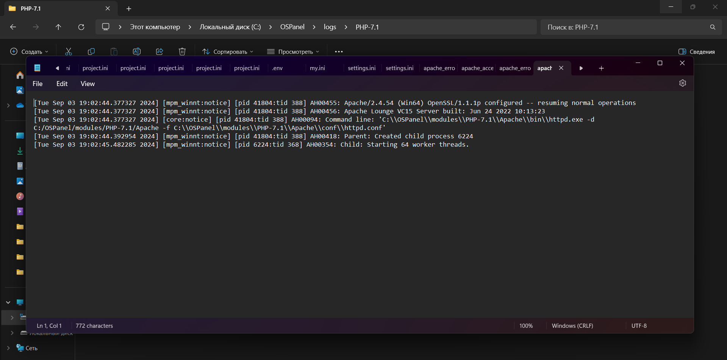Click the magnifier icon in Explorer search
The height and width of the screenshot is (360, 727).
pos(713,27)
